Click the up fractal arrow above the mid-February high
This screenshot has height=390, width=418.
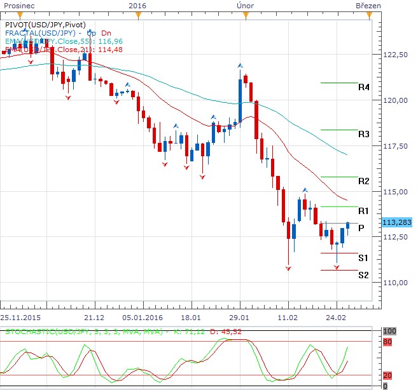[x=305, y=190]
